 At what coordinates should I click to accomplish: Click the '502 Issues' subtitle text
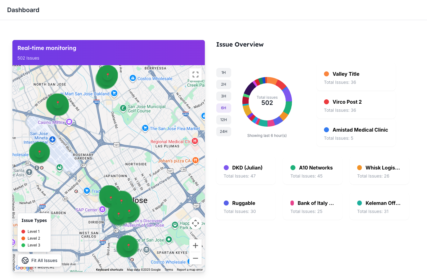tap(28, 58)
